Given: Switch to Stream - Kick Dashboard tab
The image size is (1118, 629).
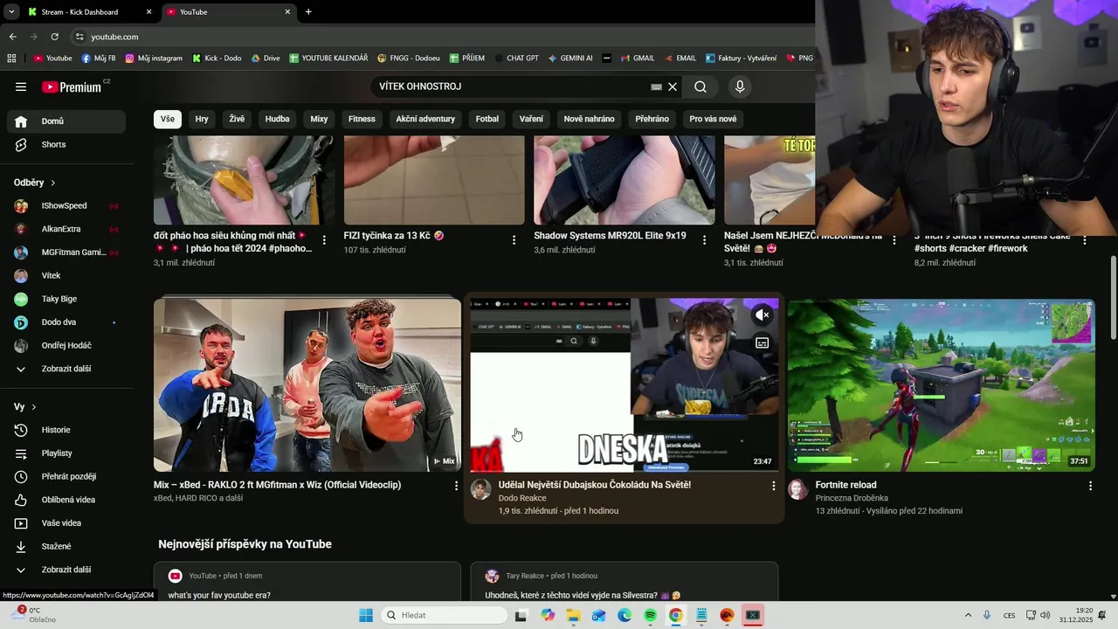Looking at the screenshot, I should (89, 12).
